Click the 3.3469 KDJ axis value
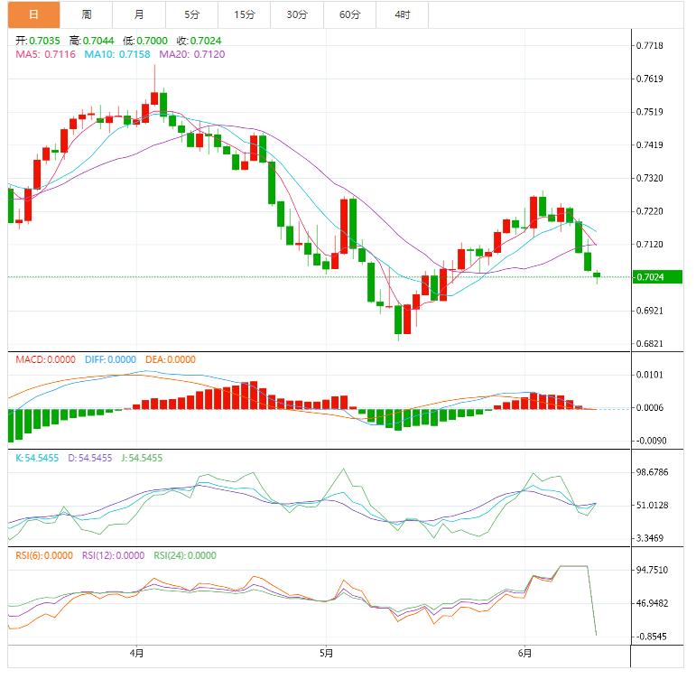The image size is (696, 679). tap(649, 539)
